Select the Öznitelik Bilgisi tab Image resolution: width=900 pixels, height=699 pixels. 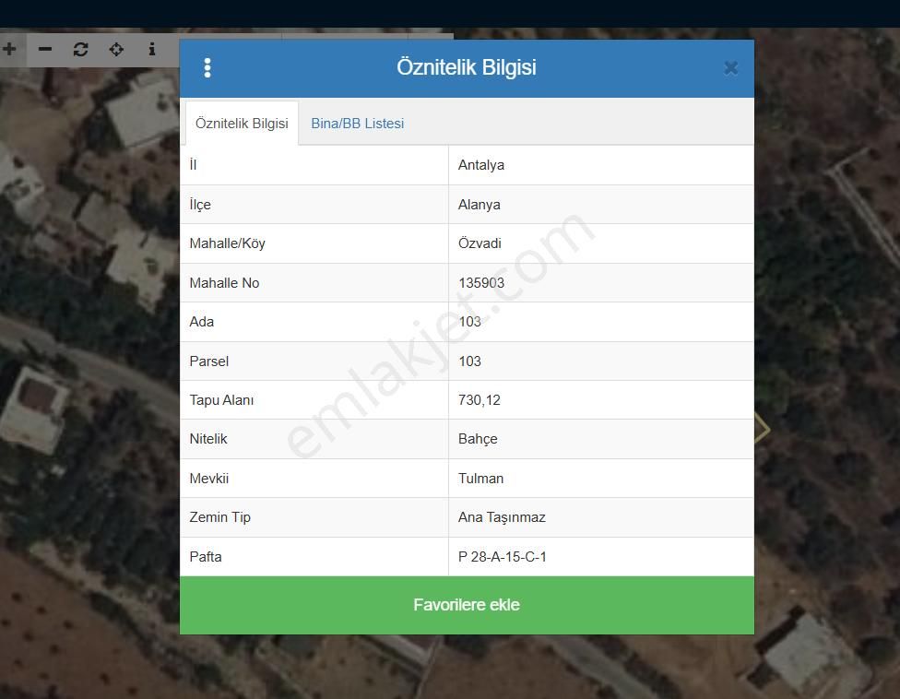coord(242,124)
